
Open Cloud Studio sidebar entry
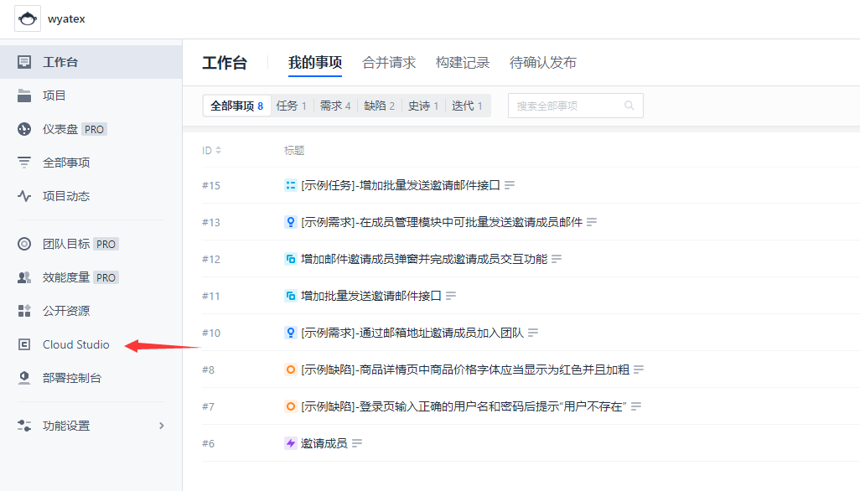(x=75, y=344)
